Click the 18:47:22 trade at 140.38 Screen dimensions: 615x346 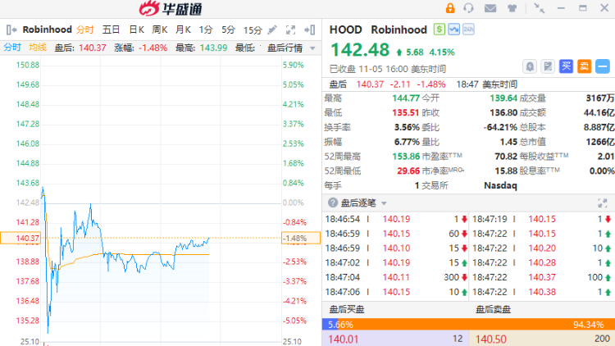542,292
